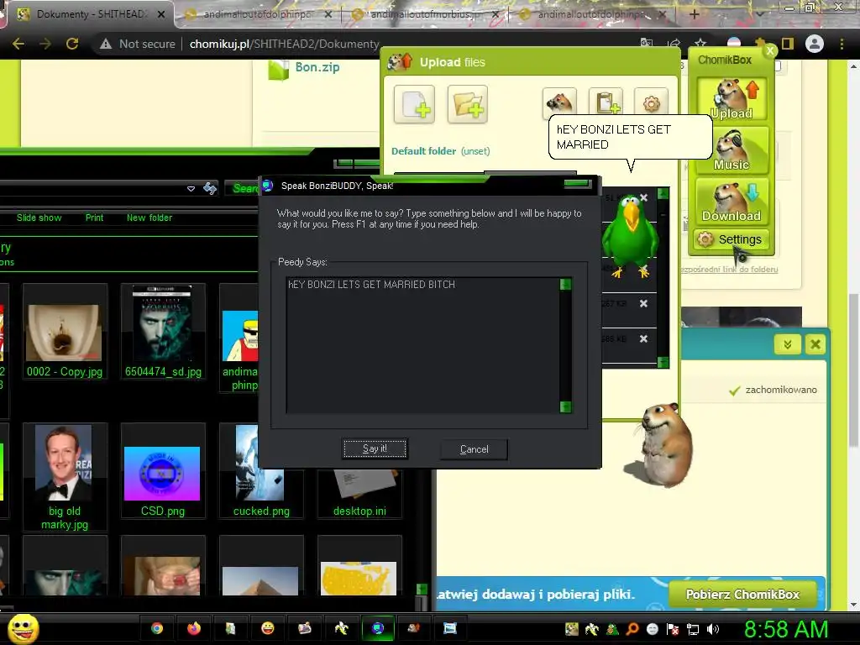
Task: Click the hamster icon in Upload files toolbar
Action: [559, 102]
